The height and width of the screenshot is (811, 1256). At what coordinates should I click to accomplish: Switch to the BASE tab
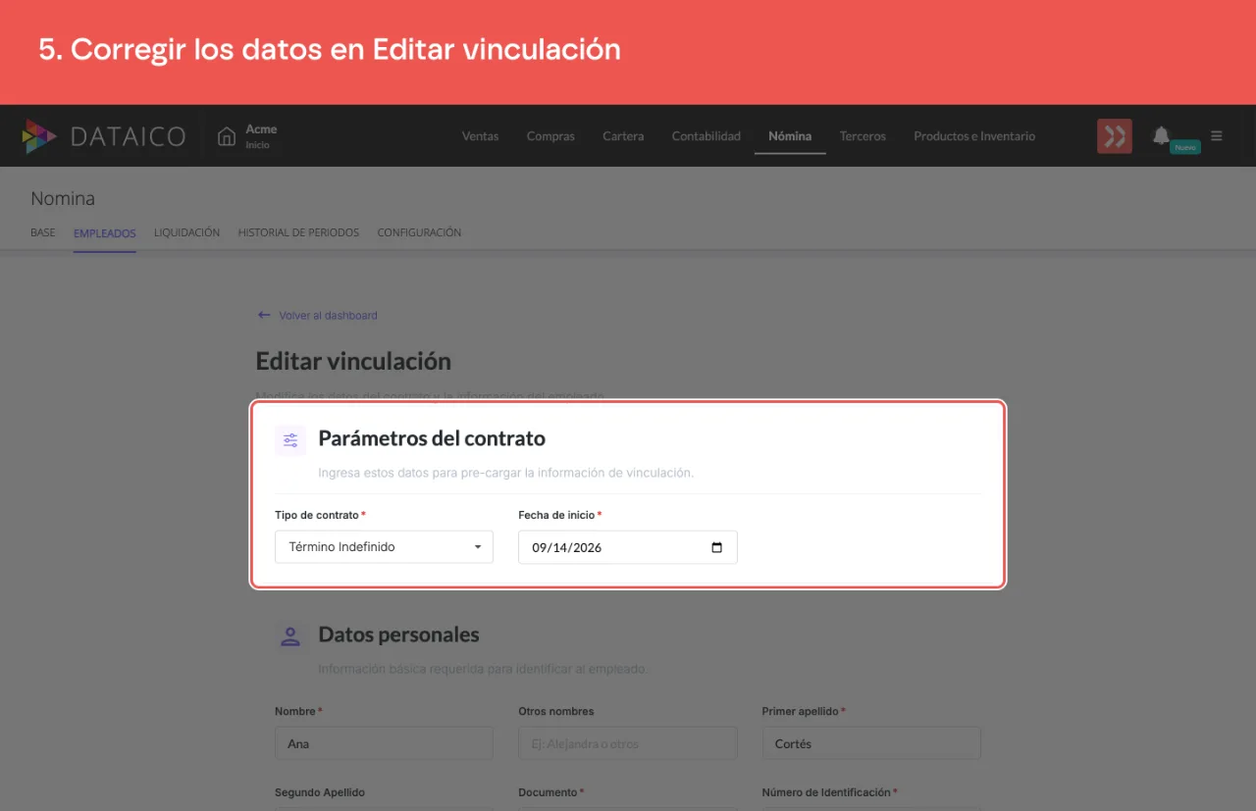pos(43,232)
